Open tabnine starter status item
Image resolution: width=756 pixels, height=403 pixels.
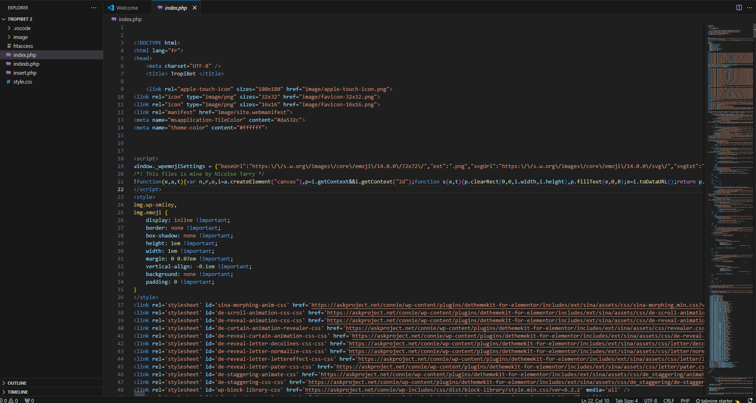(717, 401)
